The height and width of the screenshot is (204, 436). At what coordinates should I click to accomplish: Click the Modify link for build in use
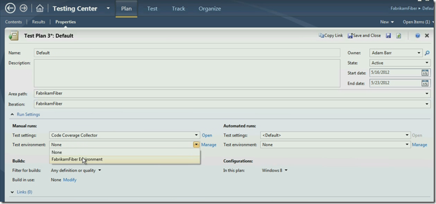[x=70, y=180]
